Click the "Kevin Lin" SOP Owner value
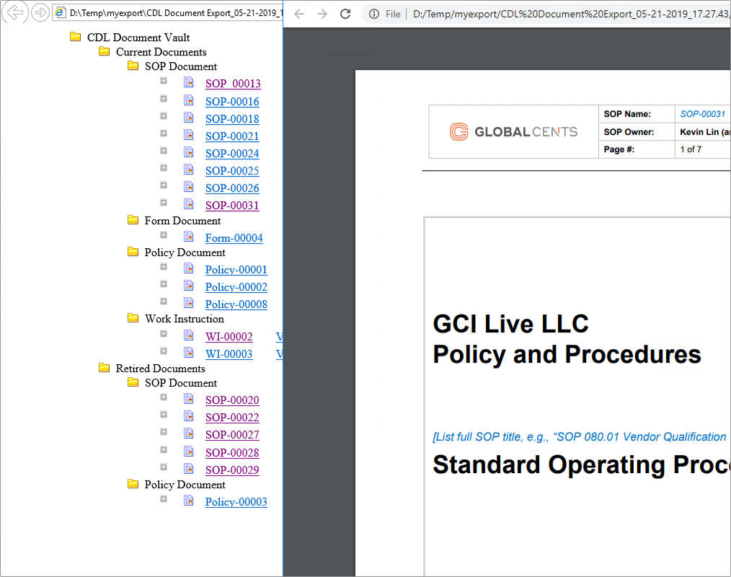 point(699,132)
